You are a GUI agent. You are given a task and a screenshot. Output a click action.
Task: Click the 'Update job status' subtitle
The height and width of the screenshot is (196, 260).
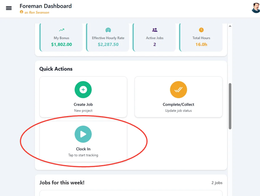pyautogui.click(x=179, y=111)
